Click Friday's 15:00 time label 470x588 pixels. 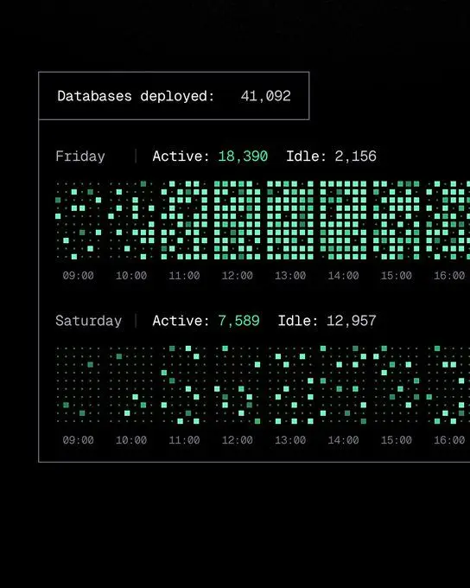tap(397, 276)
